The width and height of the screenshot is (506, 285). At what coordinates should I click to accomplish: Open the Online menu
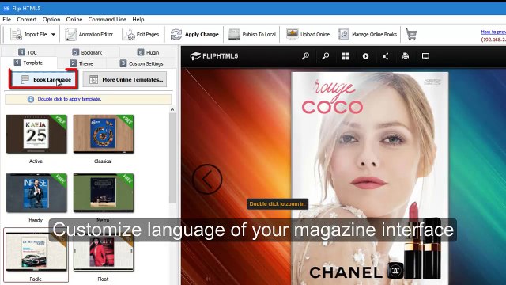click(x=74, y=19)
